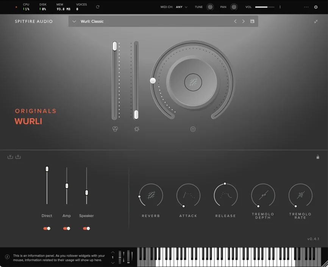Viewport: 328px width, 267px height.
Task: Open the three-dot more options menu
Action: (306, 7)
